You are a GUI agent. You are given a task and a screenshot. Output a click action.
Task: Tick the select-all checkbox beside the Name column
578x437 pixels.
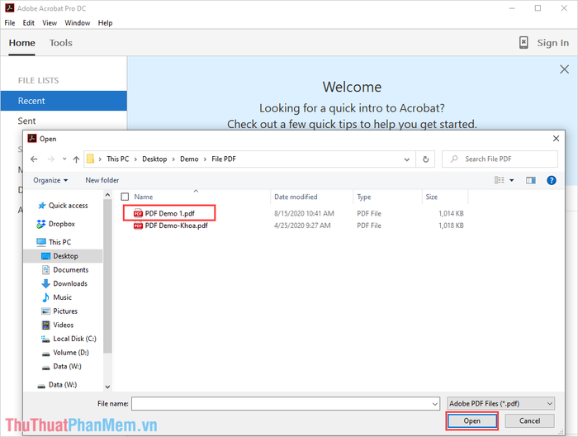(125, 197)
